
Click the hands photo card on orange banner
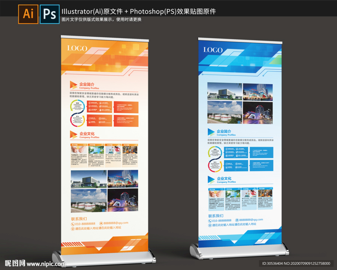pos(79,156)
